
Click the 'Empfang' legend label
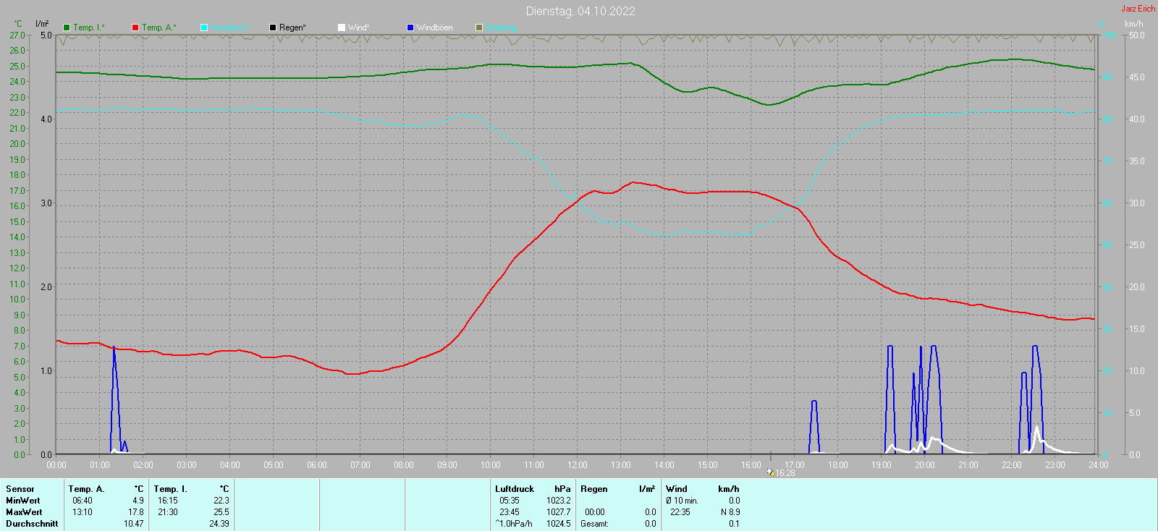click(501, 27)
